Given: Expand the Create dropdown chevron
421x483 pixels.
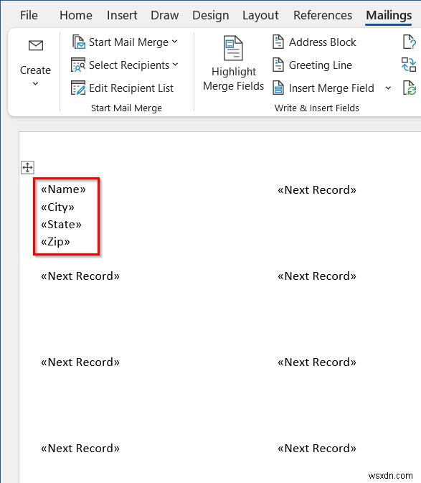Looking at the screenshot, I should click(35, 83).
